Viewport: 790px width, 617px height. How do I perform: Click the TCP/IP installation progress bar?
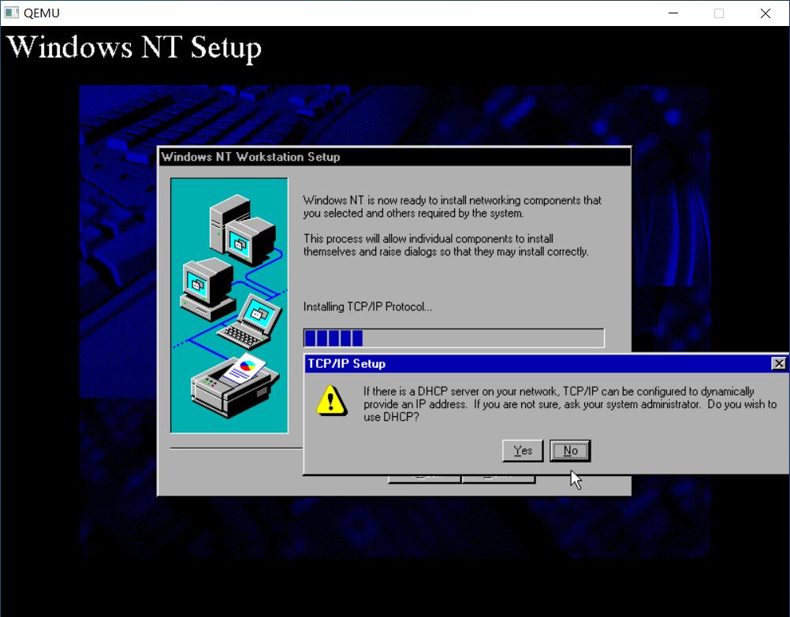(453, 337)
